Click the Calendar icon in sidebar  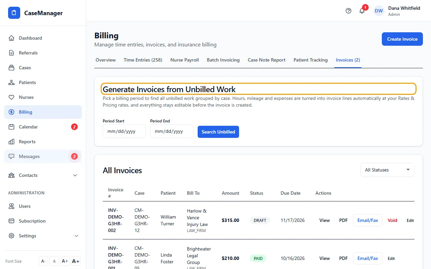[x=11, y=127]
